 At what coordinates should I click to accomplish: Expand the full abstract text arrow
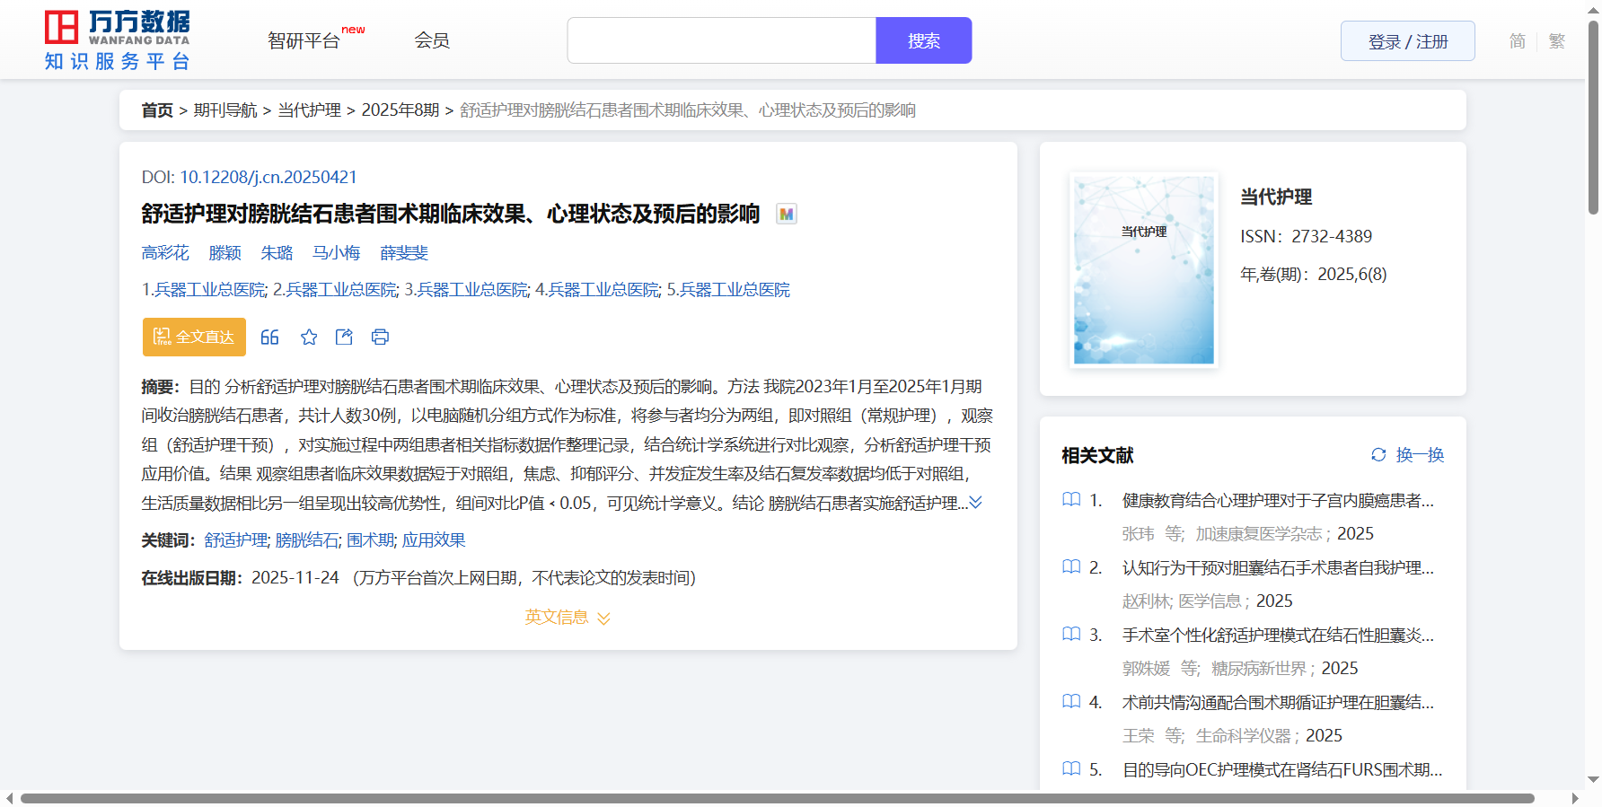point(976,503)
